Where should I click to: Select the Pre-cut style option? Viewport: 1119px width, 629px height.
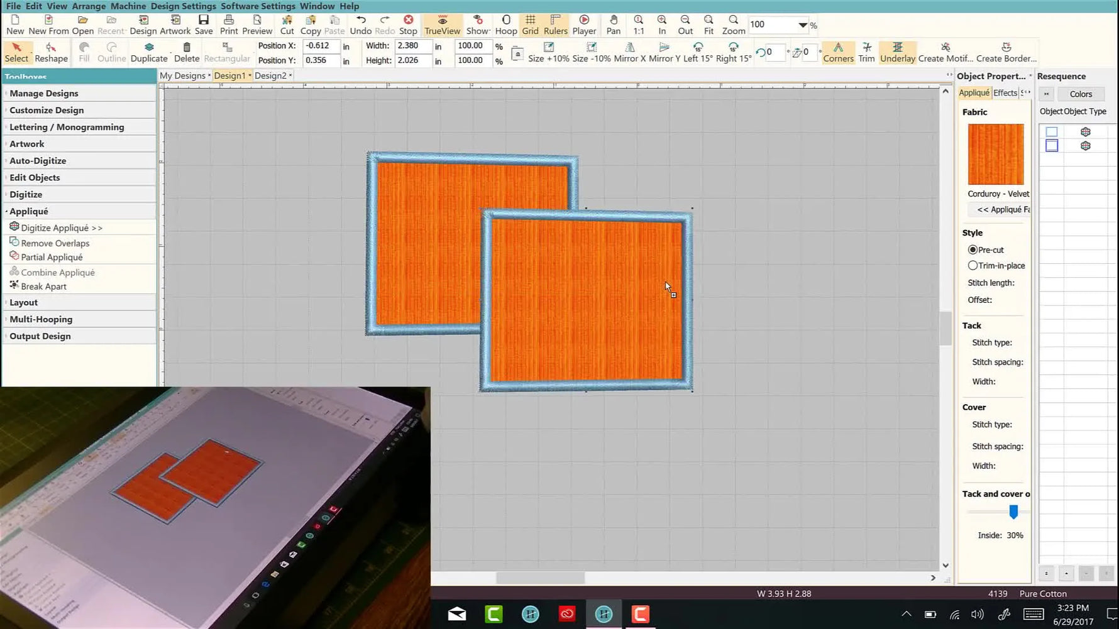(973, 249)
